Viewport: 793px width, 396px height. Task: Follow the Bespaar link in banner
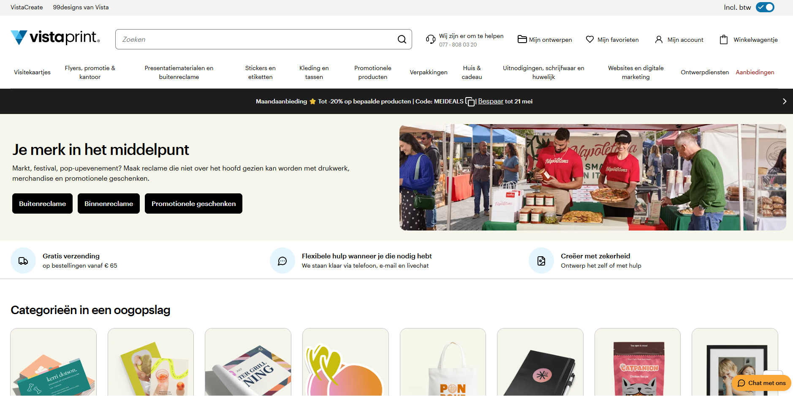point(491,101)
